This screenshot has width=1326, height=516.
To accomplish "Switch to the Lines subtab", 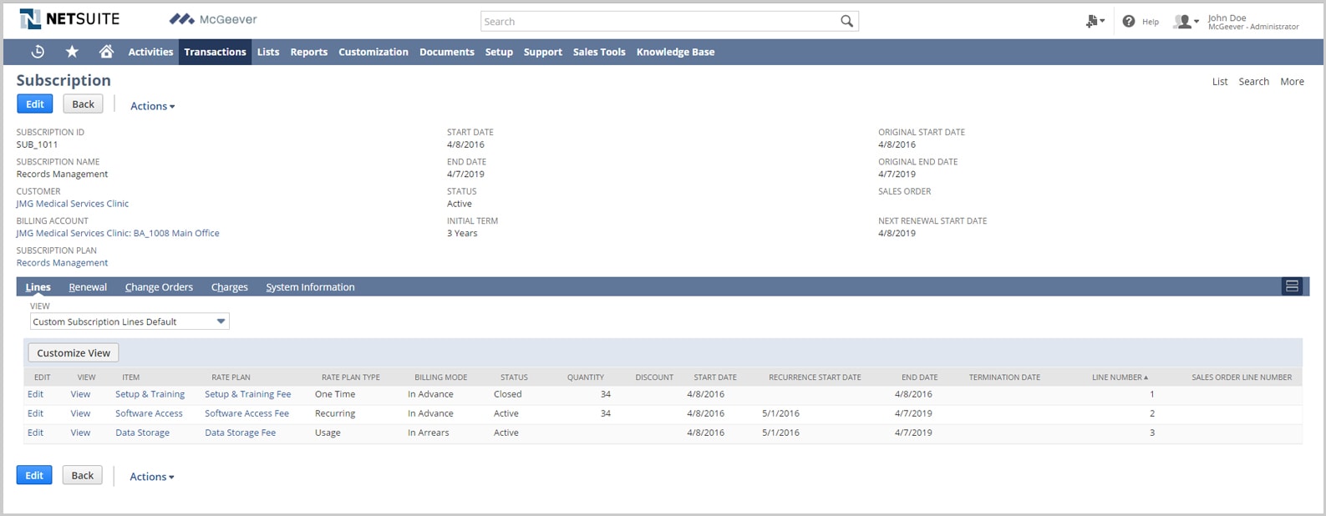I will click(38, 287).
